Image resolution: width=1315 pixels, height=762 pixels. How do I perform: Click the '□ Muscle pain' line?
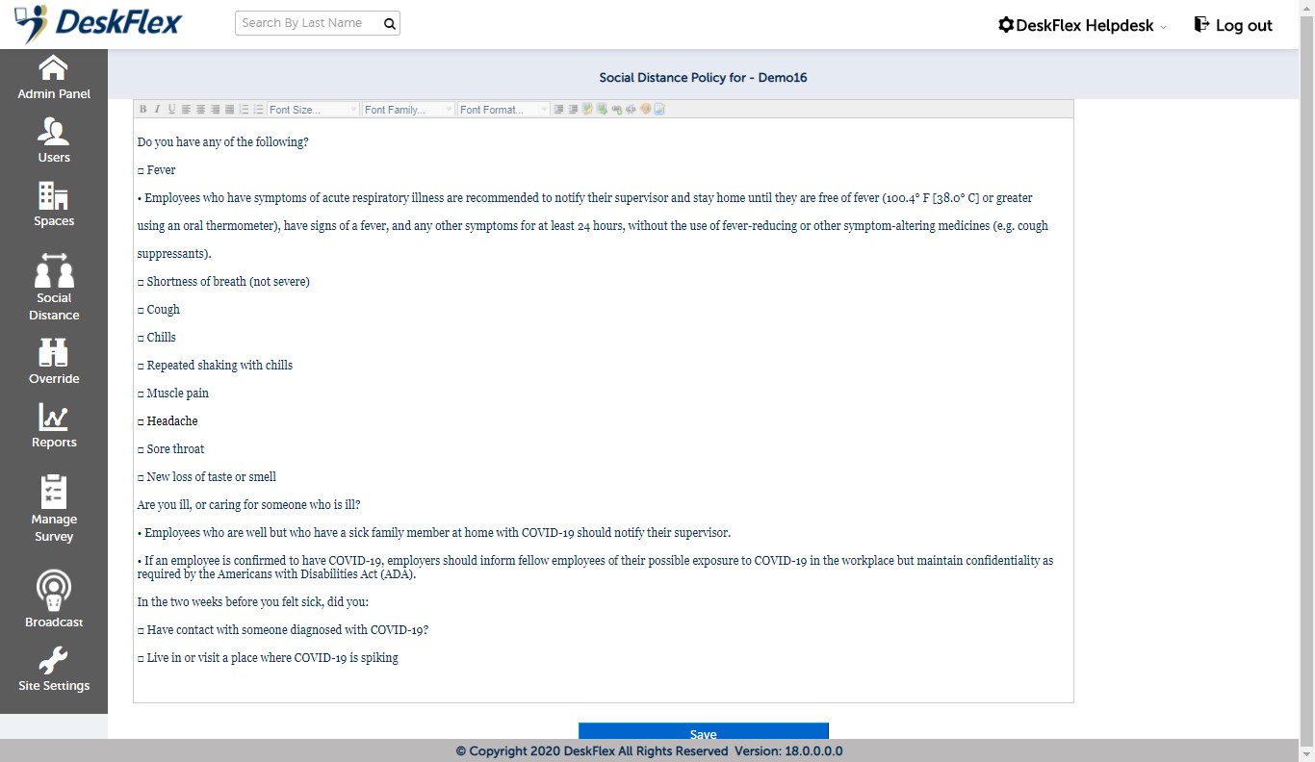[172, 394]
